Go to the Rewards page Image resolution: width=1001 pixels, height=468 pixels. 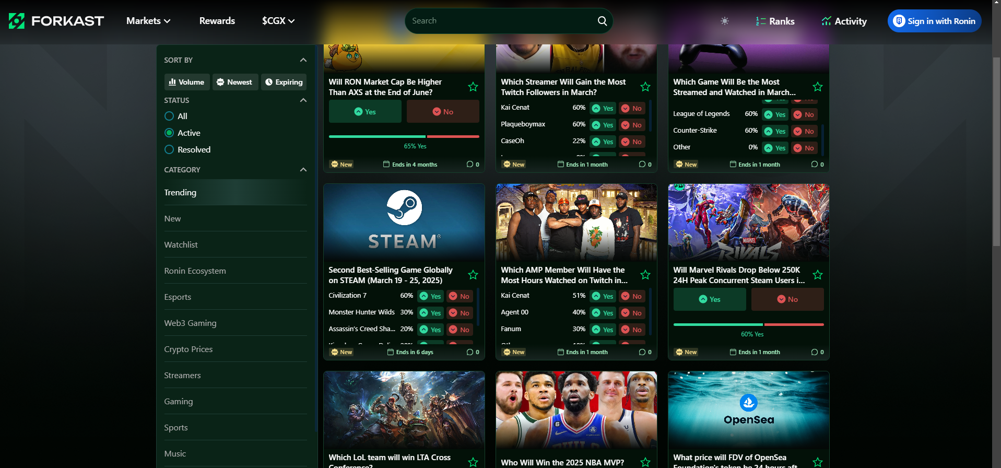point(217,21)
